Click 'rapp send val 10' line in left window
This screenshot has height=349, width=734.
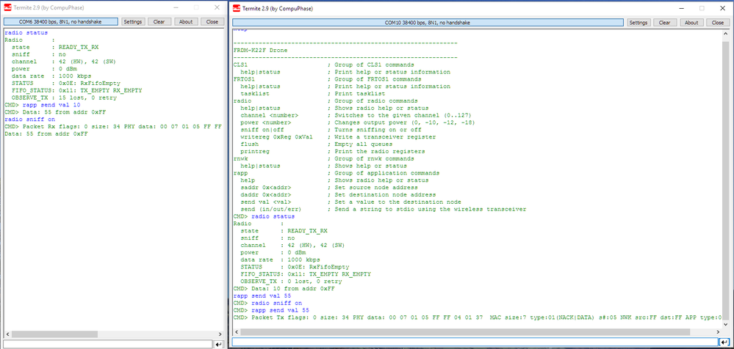coord(41,105)
